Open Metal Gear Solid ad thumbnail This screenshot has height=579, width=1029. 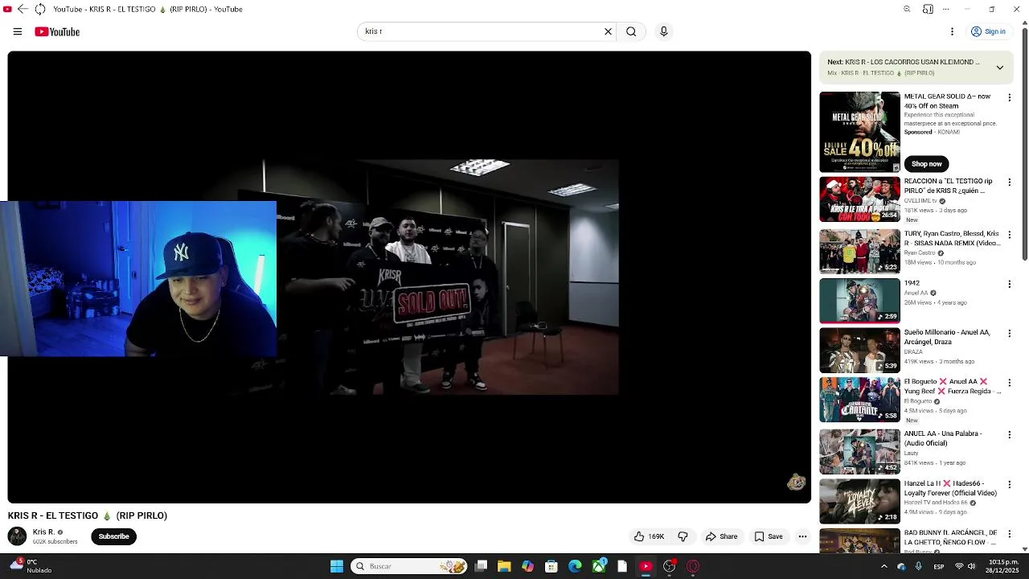[859, 132]
